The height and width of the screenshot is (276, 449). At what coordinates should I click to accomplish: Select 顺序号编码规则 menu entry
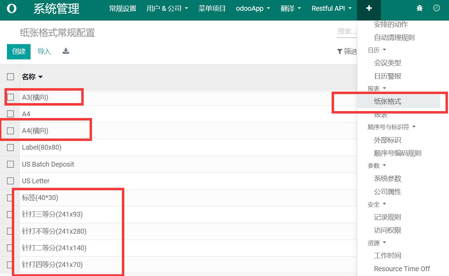click(398, 153)
